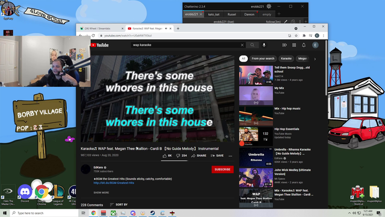Screen dimensions: 385x217
Task: Open YouTube notifications bell
Action: pyautogui.click(x=304, y=45)
